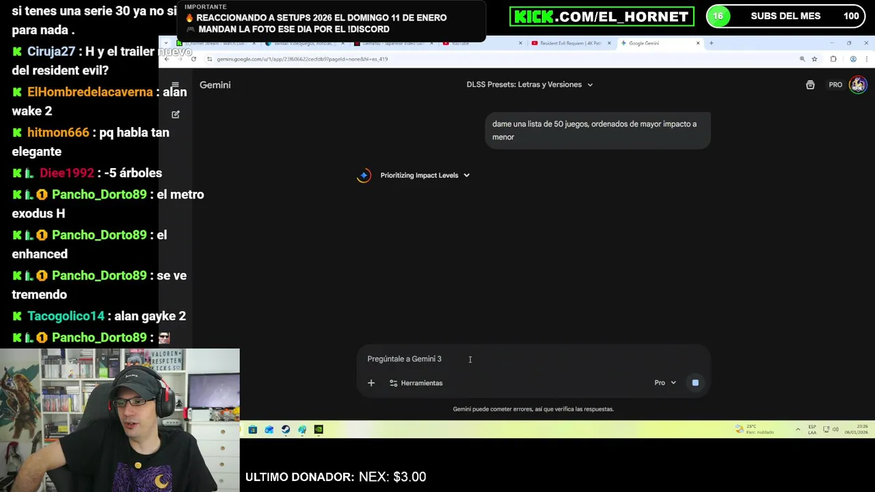The width and height of the screenshot is (875, 492).
Task: Click the PRO badge
Action: [x=835, y=85]
